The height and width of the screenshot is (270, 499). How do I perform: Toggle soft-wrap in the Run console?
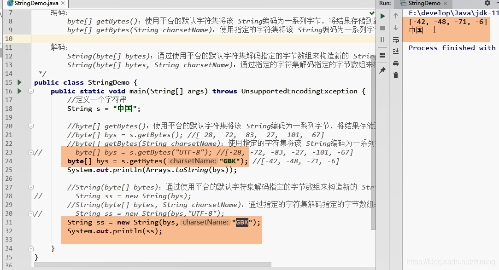pos(396,40)
